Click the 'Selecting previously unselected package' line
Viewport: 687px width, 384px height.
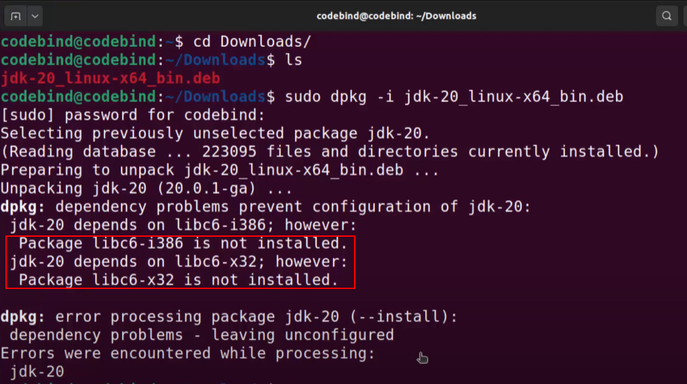[215, 134]
